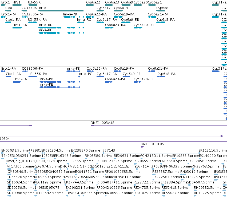Click the Inr-a-RE transcript
This screenshot has width=227, height=197.
61,33
